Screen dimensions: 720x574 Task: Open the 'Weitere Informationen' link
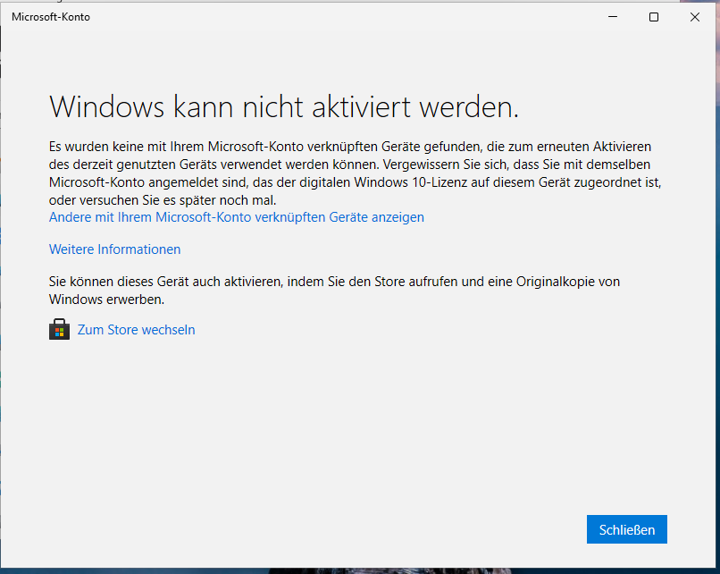tap(115, 249)
